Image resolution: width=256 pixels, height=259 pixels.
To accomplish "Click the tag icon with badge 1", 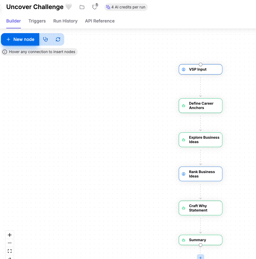I will click(x=95, y=7).
